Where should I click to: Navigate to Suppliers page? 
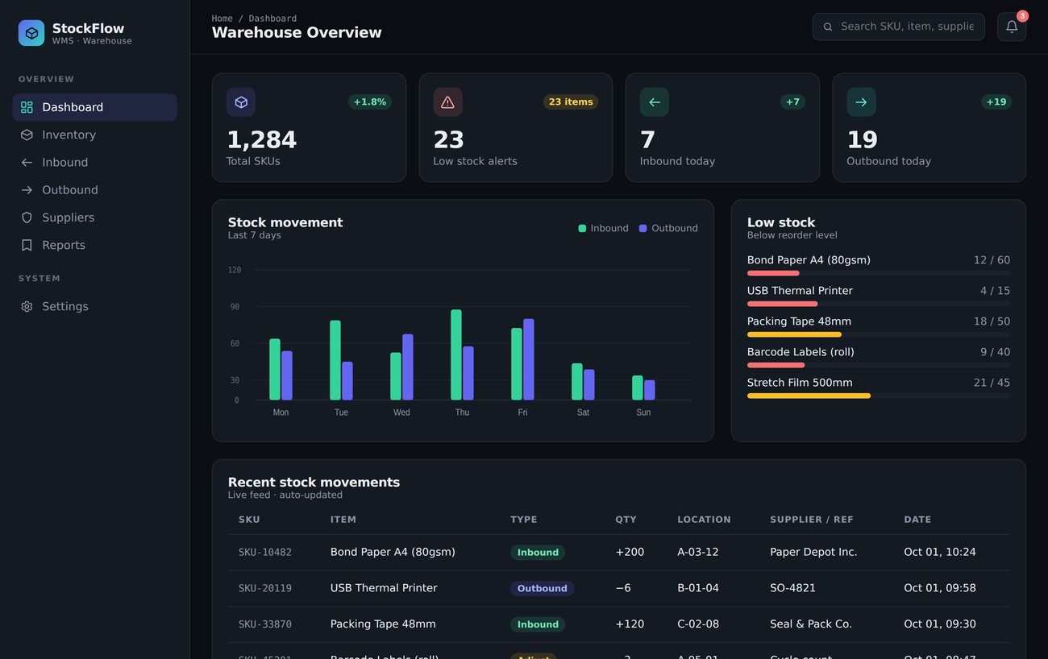coord(95,218)
